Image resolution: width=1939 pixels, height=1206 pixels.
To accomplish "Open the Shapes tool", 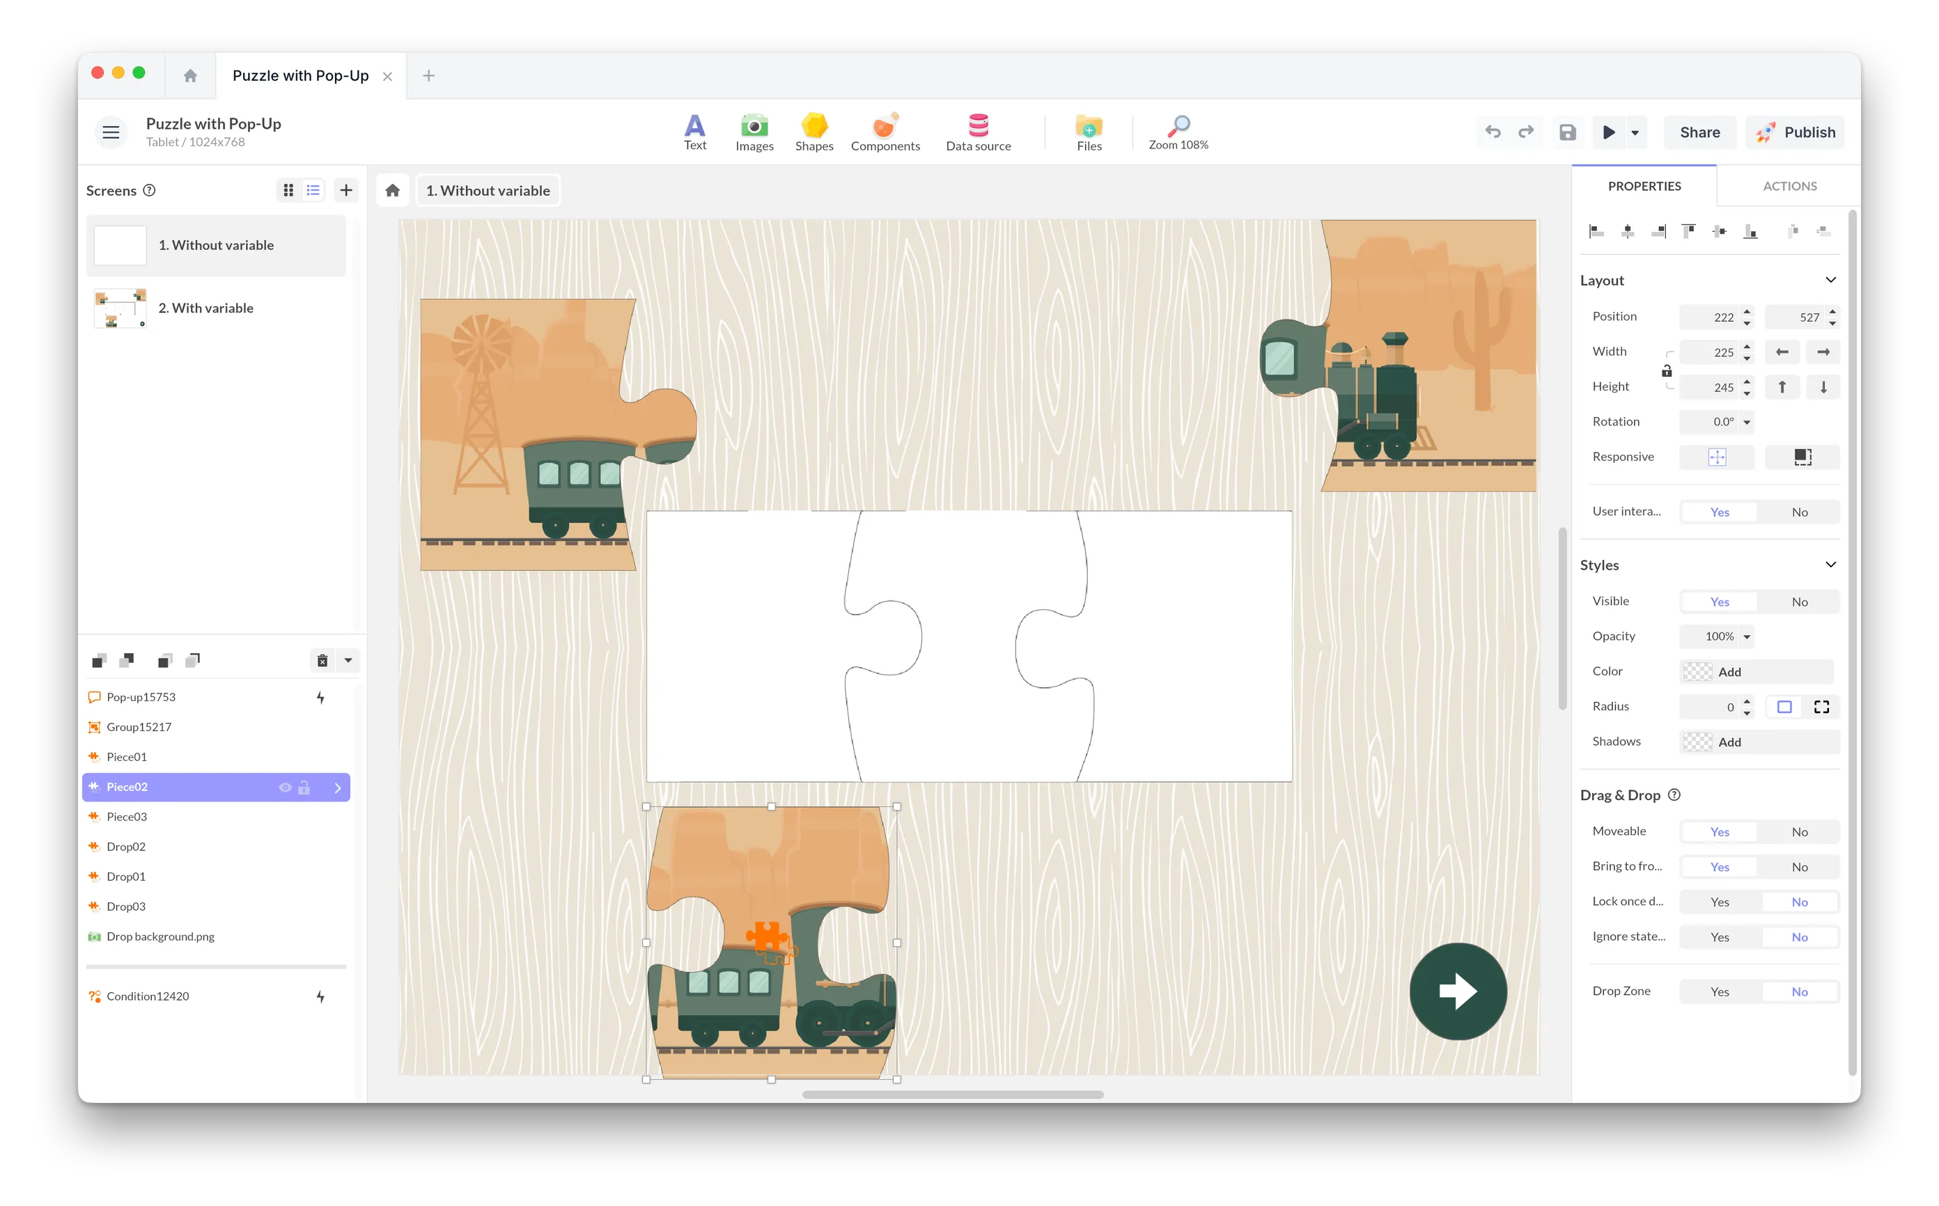I will point(813,132).
